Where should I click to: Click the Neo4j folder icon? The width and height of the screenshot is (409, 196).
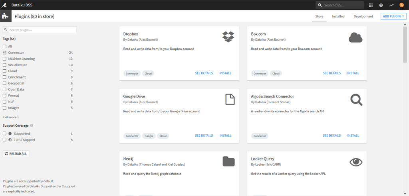tap(229, 161)
